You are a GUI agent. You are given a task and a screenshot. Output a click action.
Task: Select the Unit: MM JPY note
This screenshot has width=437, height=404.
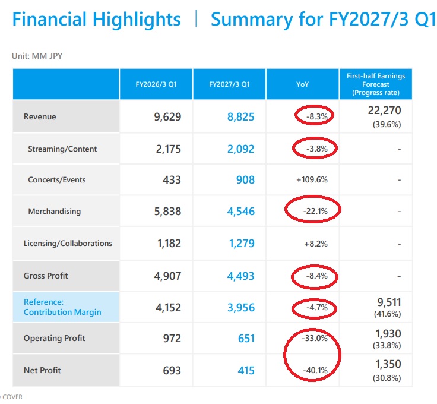point(37,56)
